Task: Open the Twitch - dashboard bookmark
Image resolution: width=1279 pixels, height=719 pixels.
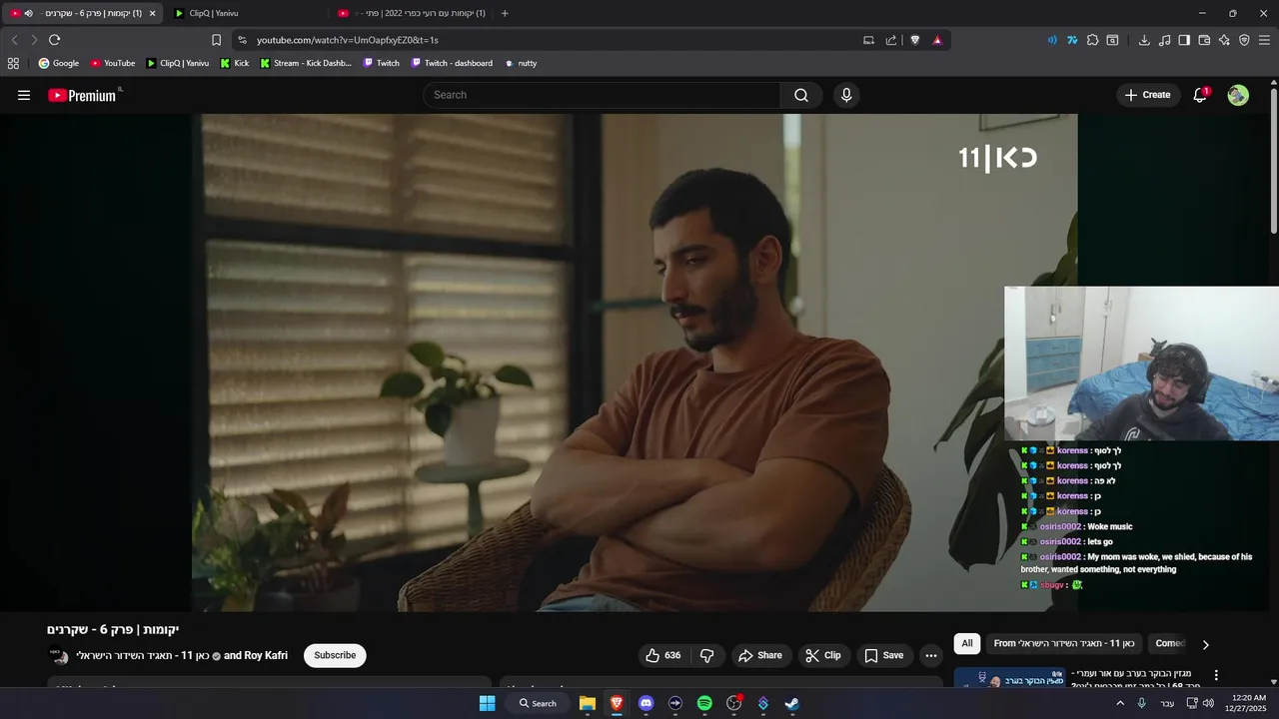Action: 452,63
